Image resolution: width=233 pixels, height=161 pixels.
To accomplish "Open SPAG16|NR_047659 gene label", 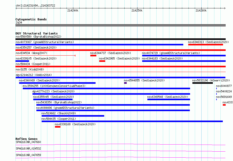I will pyautogui.click(x=28, y=155).
